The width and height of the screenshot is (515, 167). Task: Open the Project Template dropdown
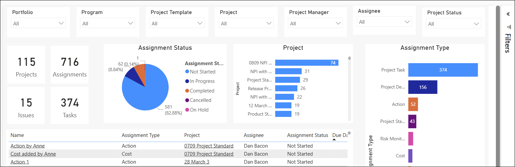[177, 23]
